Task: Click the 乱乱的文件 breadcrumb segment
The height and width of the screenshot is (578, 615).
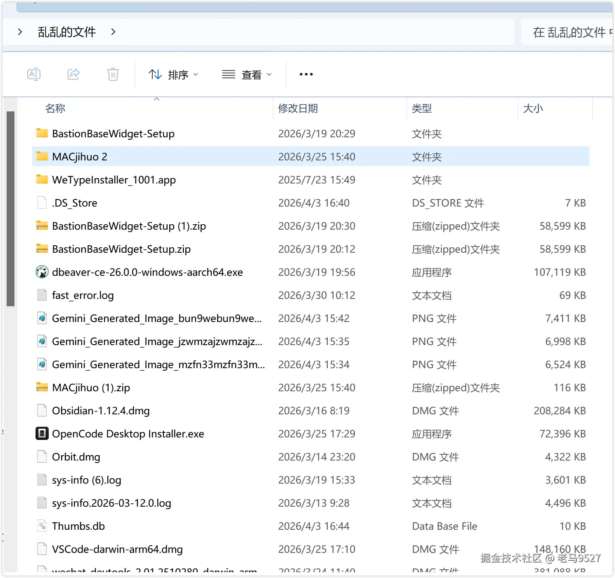Action: point(67,32)
